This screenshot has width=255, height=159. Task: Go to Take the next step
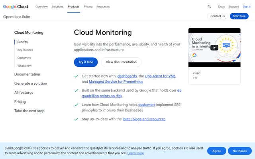[29, 111]
